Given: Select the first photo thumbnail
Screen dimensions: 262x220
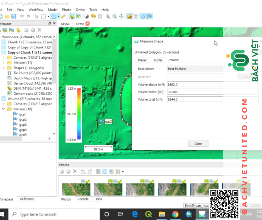Looking at the screenshot, I should pyautogui.click(x=76, y=189).
